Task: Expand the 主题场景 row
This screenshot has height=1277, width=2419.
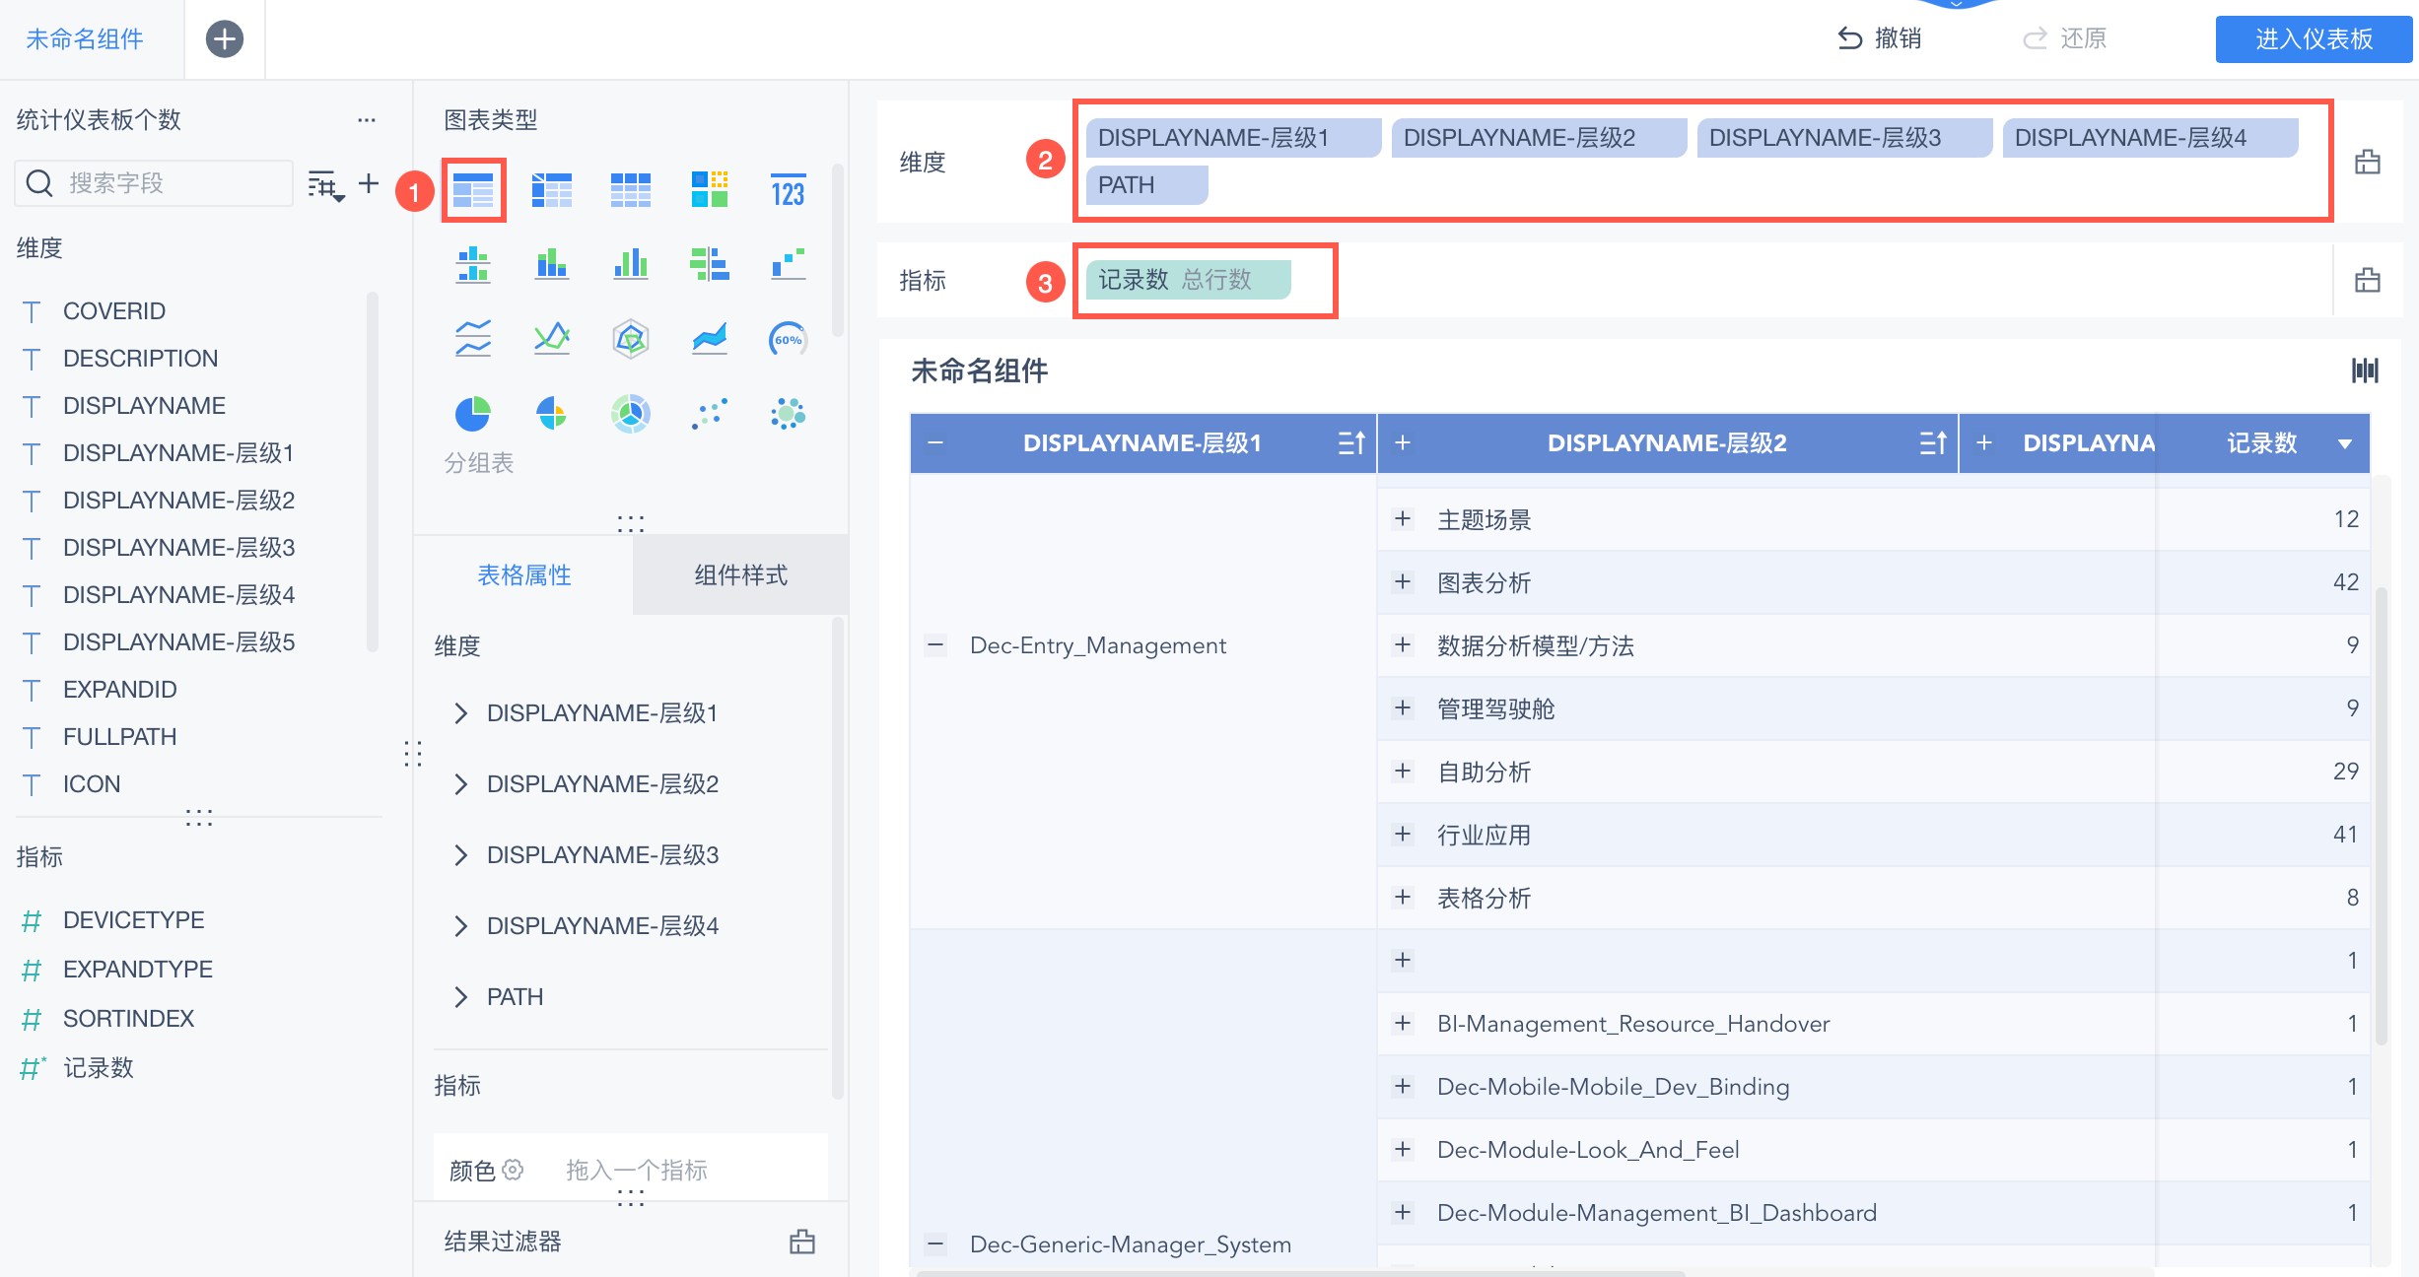Action: tap(1403, 519)
